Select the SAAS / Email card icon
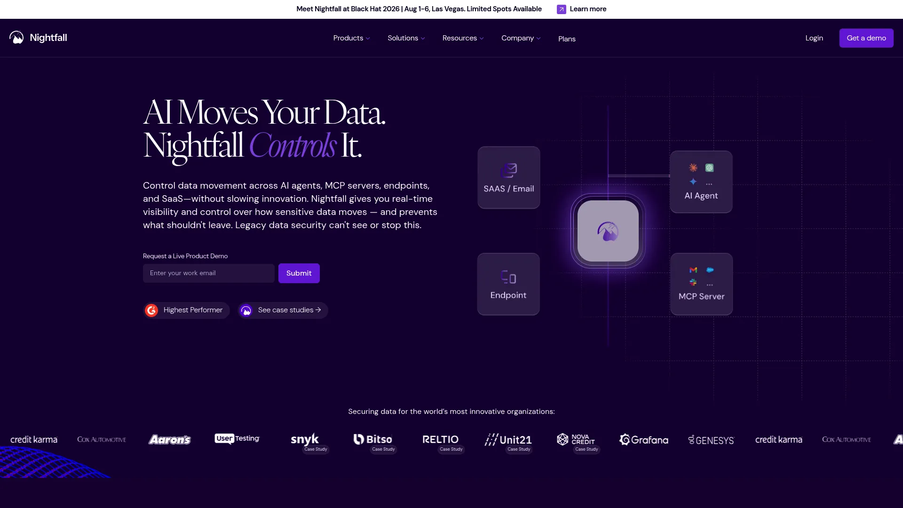The image size is (903, 508). coord(508,170)
